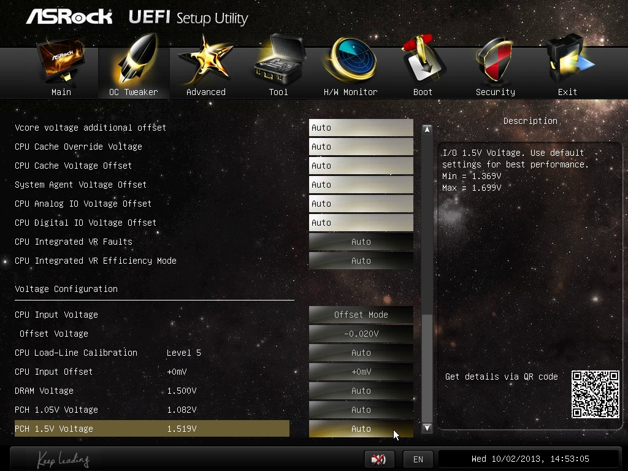Open the Security shield icon
628x471 pixels.
click(x=495, y=61)
